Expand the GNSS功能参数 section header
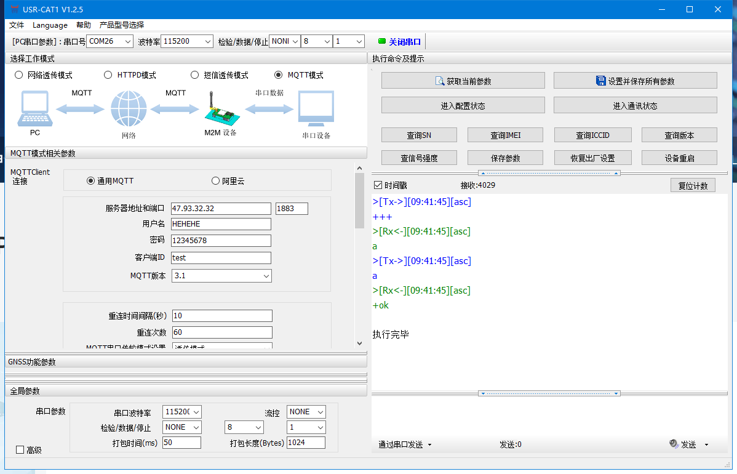This screenshot has height=474, width=737. tap(186, 361)
